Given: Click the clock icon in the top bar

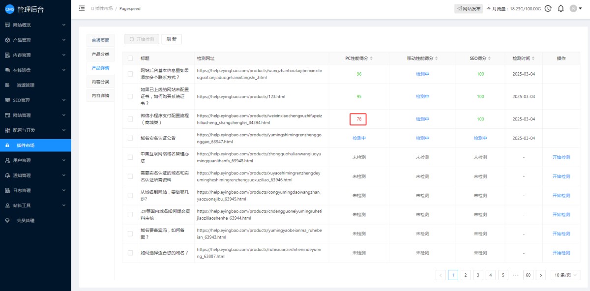Looking at the screenshot, I should [548, 8].
